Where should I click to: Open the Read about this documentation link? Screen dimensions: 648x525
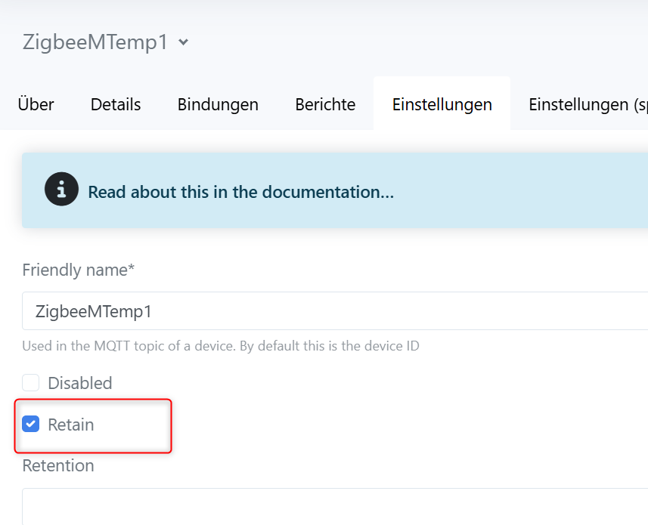point(240,192)
